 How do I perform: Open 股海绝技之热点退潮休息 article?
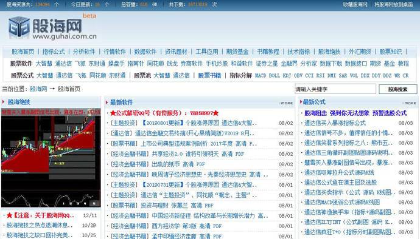pyautogui.click(x=40, y=225)
